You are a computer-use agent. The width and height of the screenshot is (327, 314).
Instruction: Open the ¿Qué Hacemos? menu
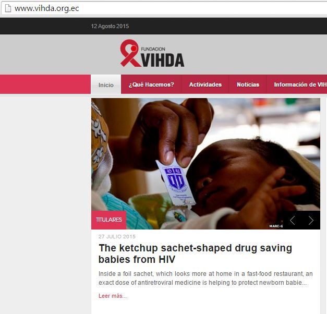[x=151, y=84]
